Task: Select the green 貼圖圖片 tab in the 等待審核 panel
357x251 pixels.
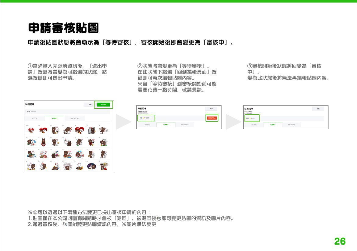Action: 166,125
